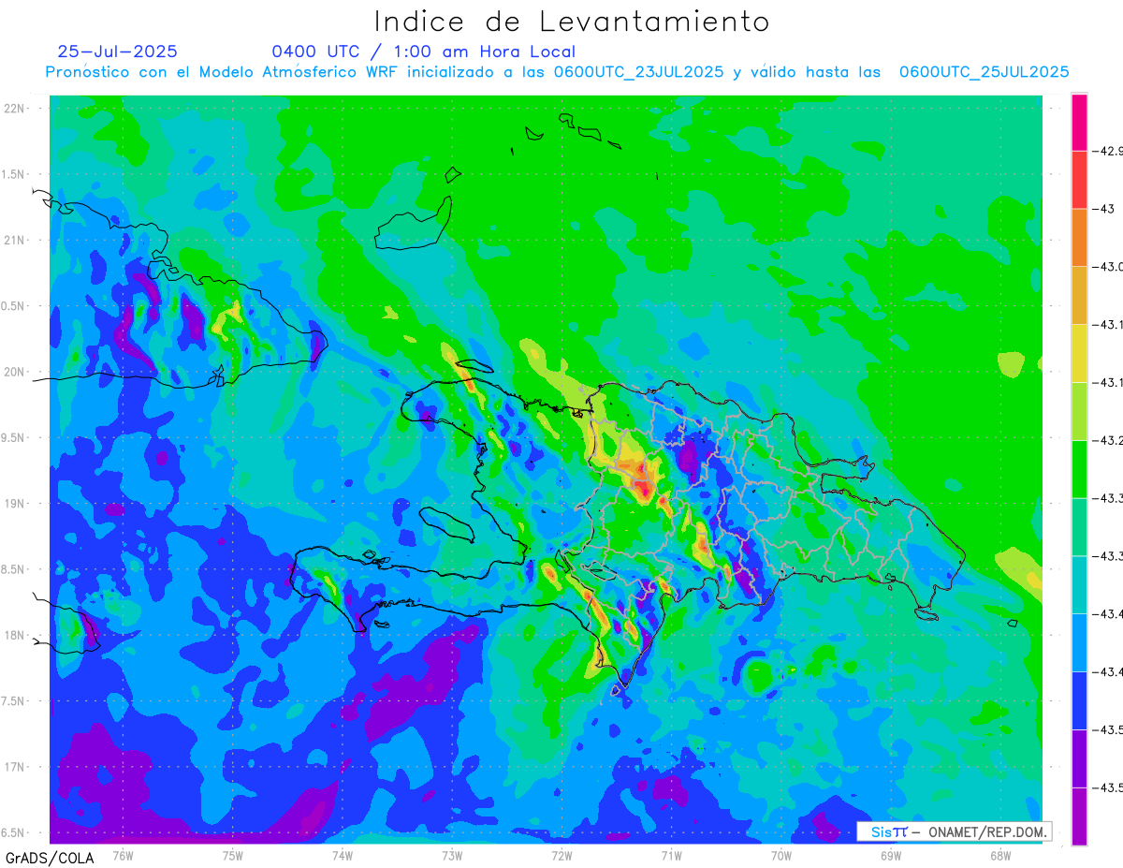The width and height of the screenshot is (1123, 868).
Task: Select the bright green legend swatch below -43.2
Action: click(x=1079, y=469)
